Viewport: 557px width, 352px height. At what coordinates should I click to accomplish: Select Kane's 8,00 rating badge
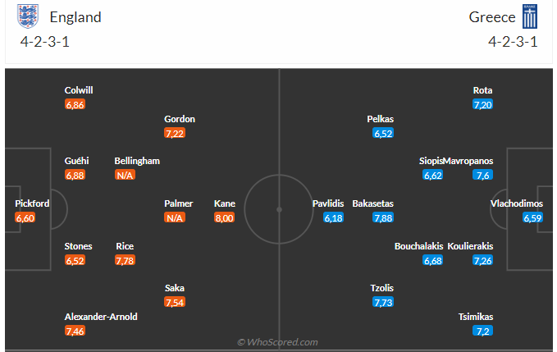coord(224,217)
